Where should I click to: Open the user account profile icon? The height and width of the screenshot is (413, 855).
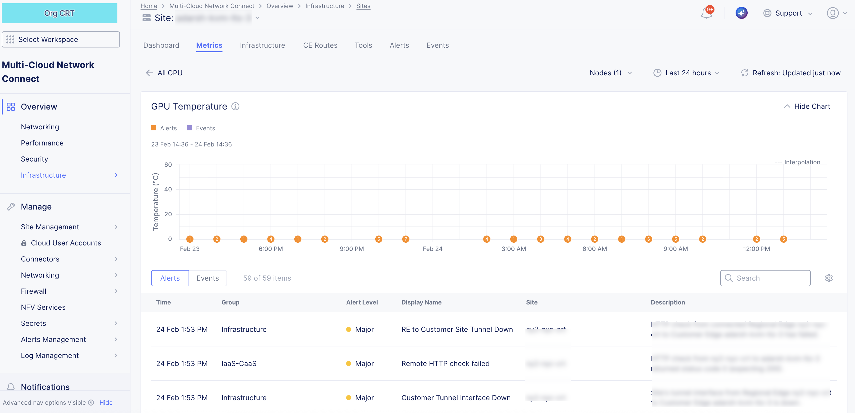[x=832, y=13]
